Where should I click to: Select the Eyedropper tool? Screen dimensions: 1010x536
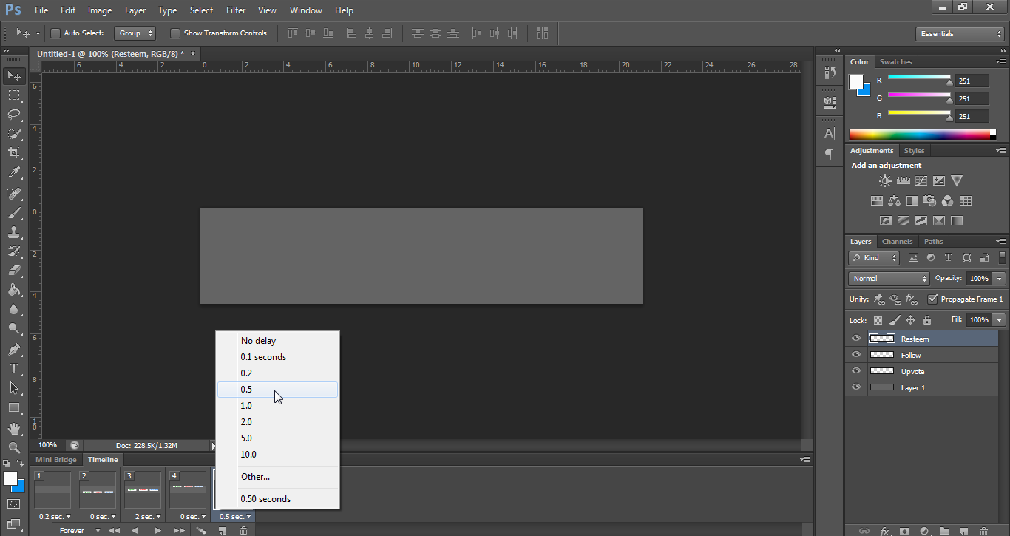coord(14,173)
